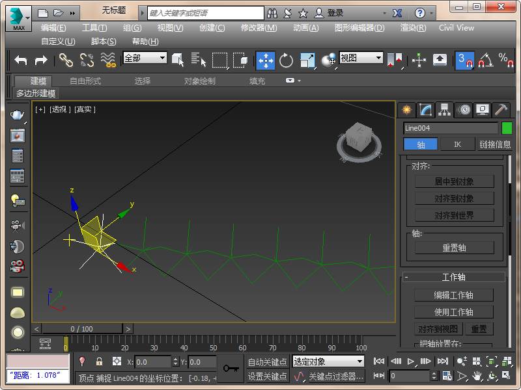Click the green object color swatch
Screen dimensions: 521x390
(x=507, y=128)
